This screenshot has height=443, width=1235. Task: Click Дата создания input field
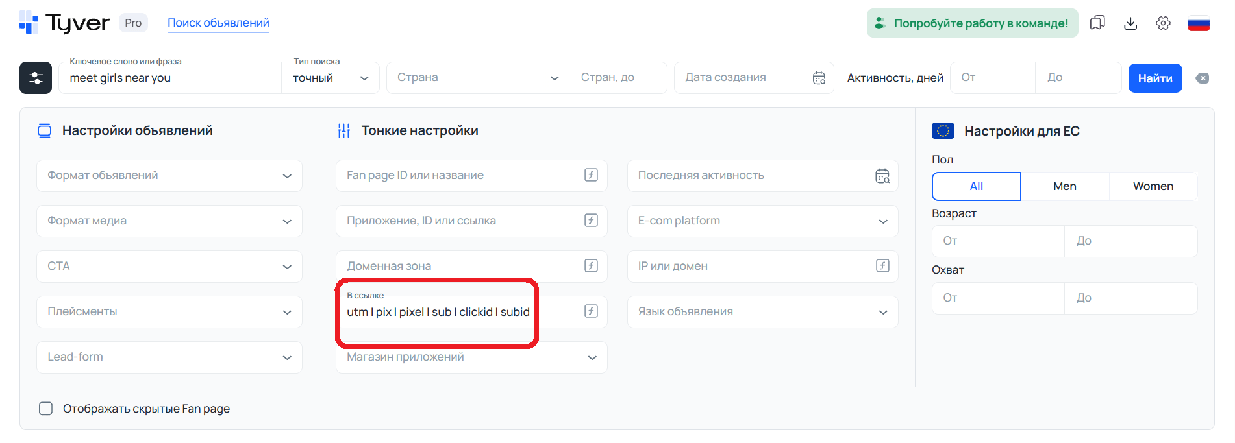click(x=754, y=78)
